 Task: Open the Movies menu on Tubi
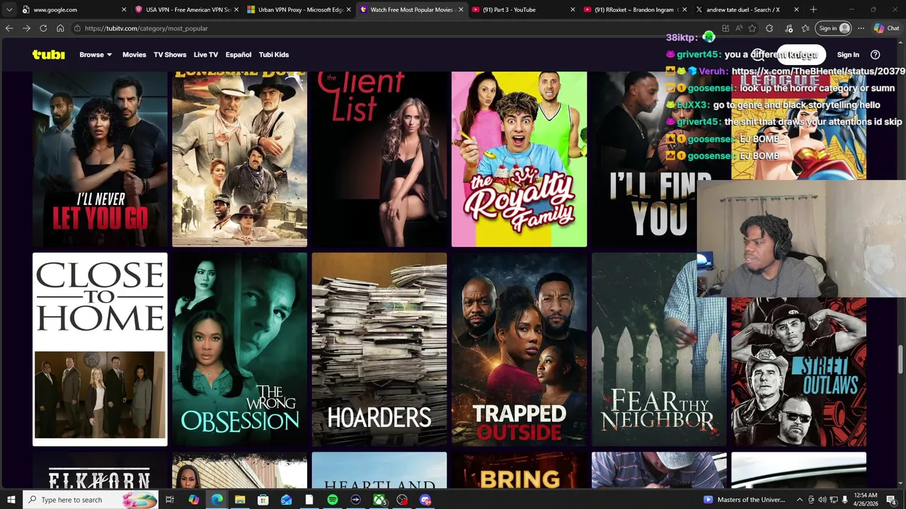coord(134,54)
